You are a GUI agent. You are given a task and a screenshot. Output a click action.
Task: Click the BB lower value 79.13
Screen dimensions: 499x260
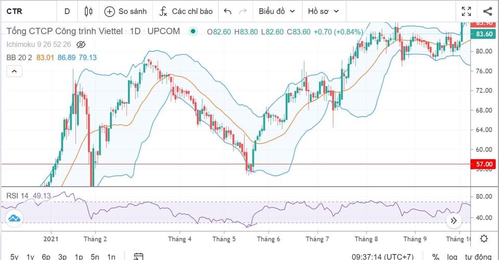click(x=87, y=58)
